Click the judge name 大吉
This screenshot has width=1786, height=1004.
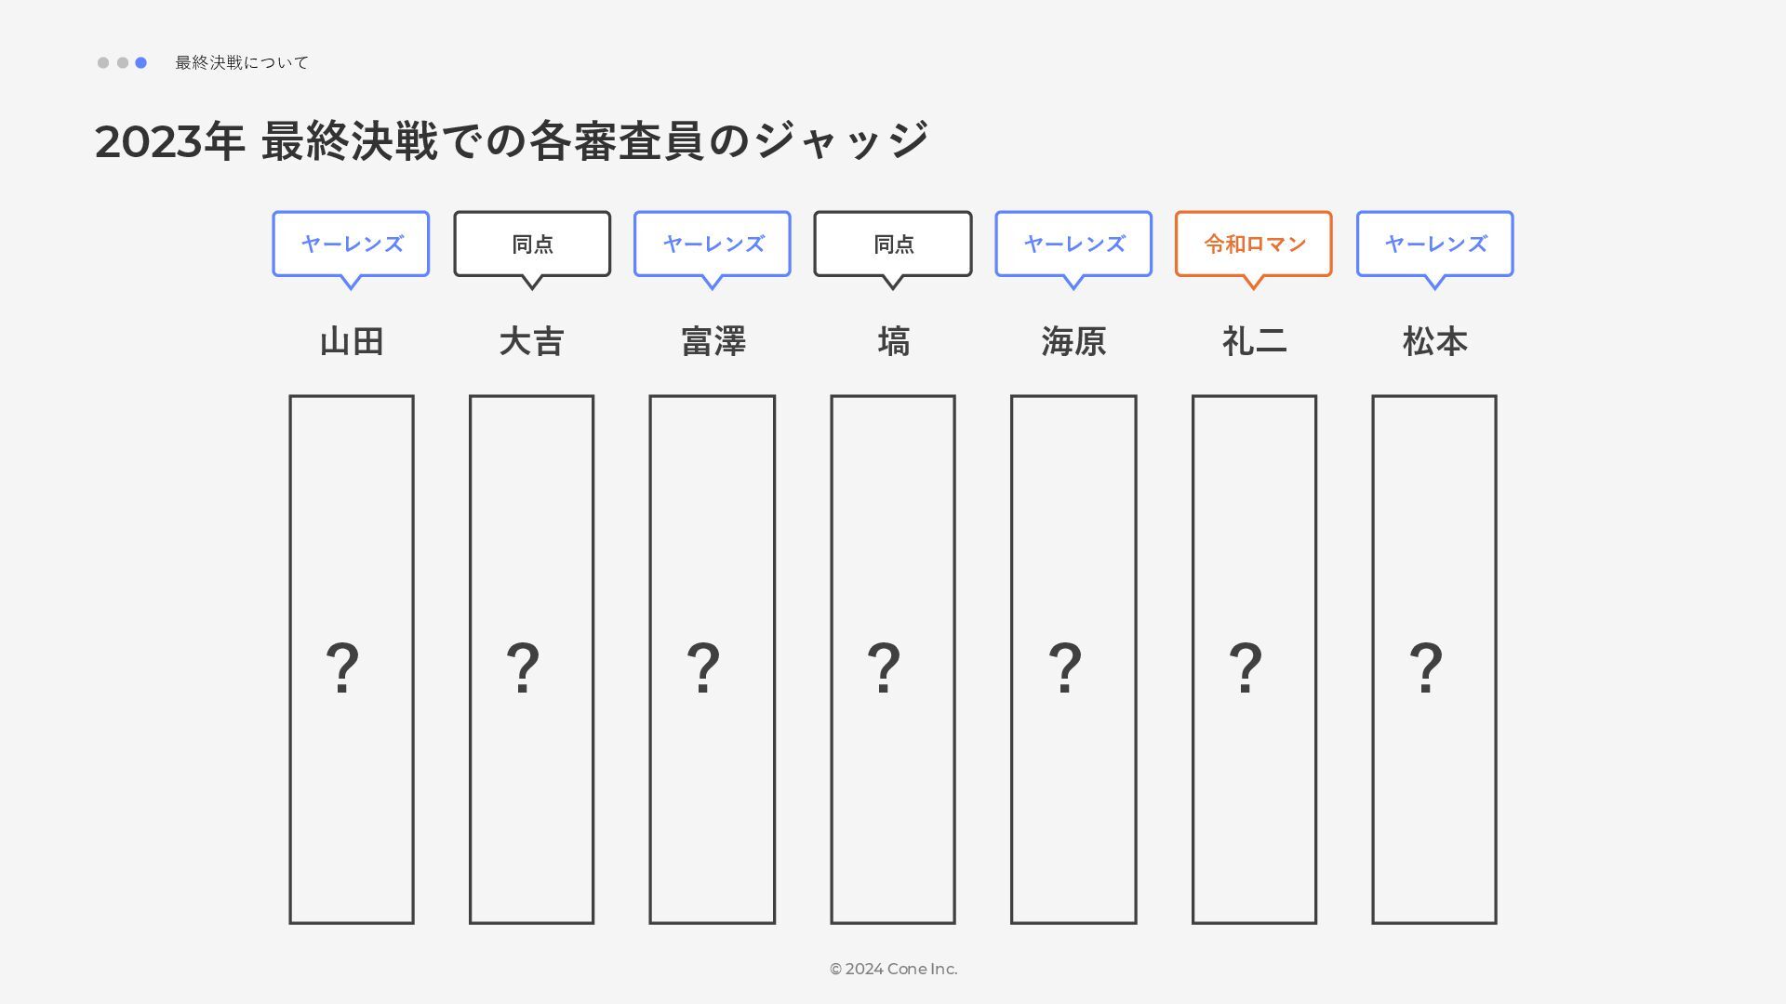pyautogui.click(x=532, y=342)
